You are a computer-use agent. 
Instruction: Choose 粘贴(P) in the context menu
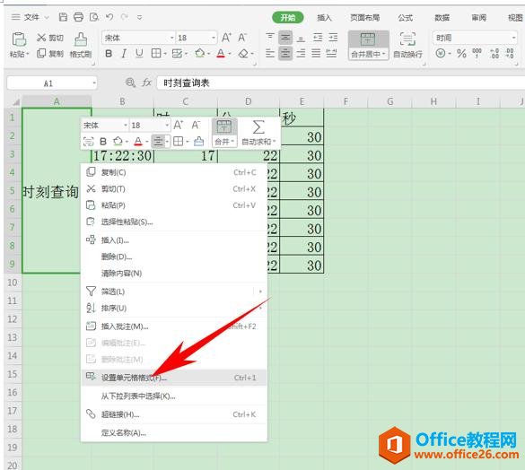pyautogui.click(x=174, y=205)
